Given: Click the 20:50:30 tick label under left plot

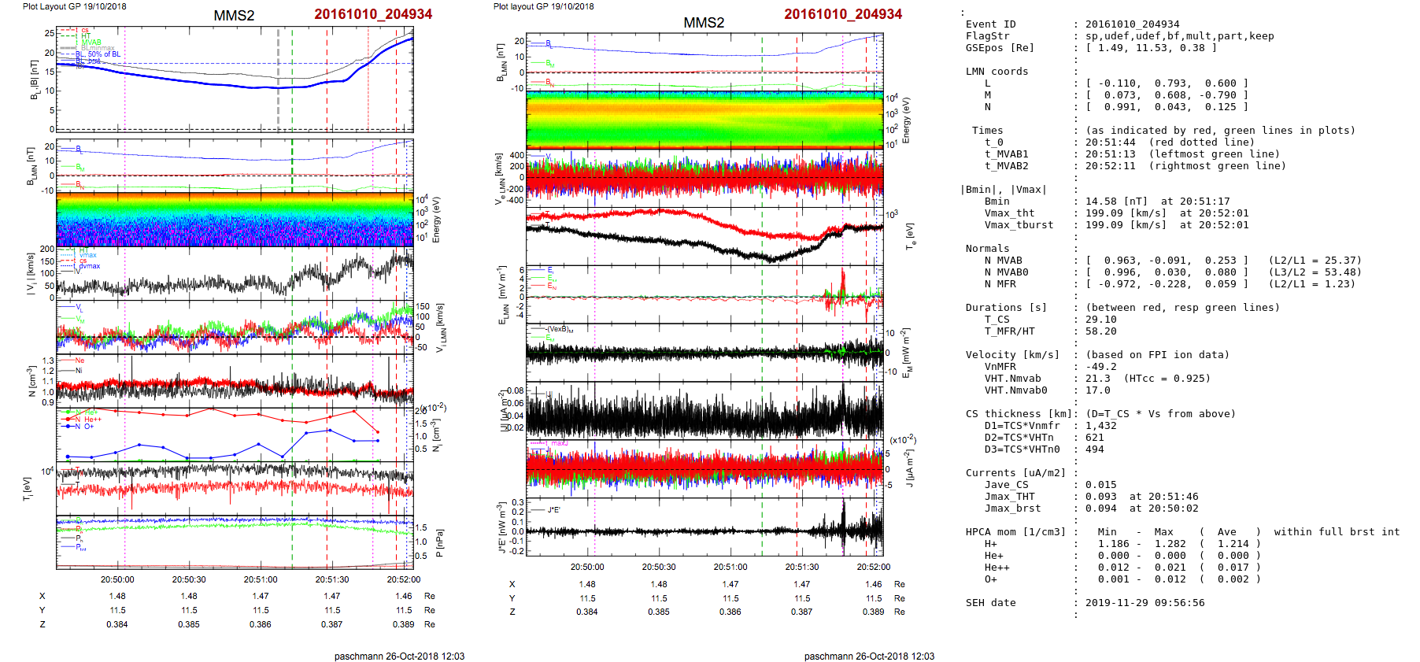Looking at the screenshot, I should click(189, 579).
